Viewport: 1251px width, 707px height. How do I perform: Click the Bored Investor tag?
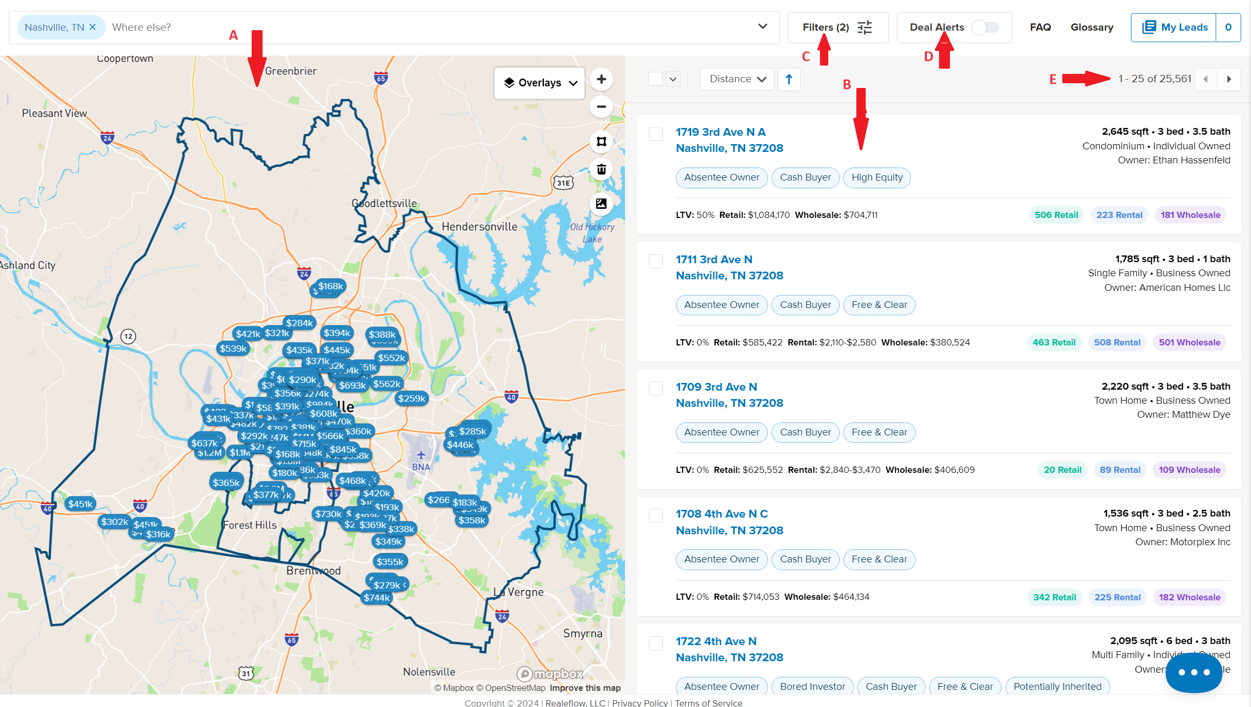812,686
